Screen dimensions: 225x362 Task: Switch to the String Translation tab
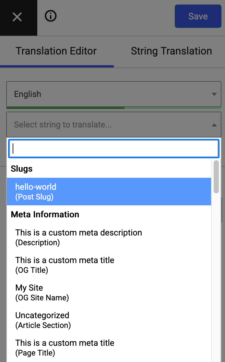click(171, 51)
